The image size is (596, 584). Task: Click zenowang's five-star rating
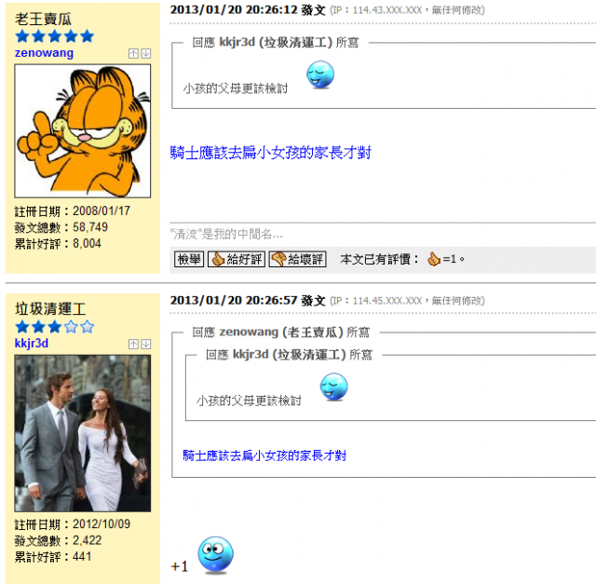(x=54, y=36)
